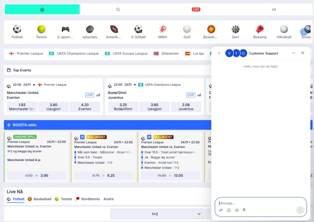Select the Dart board icon
This screenshot has height=222, width=314.
[235, 29]
